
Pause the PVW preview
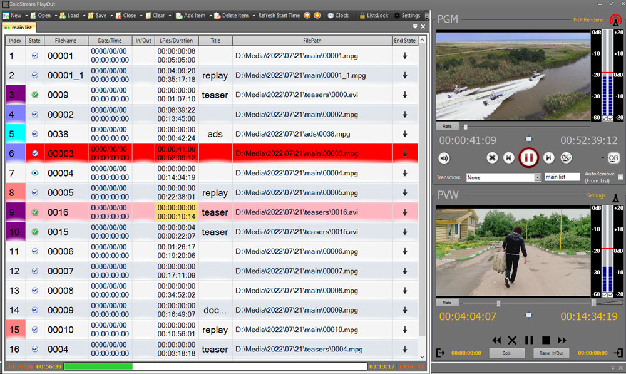click(530, 340)
